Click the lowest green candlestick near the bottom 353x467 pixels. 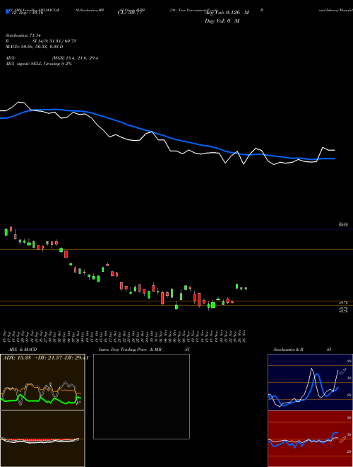[x=176, y=306]
